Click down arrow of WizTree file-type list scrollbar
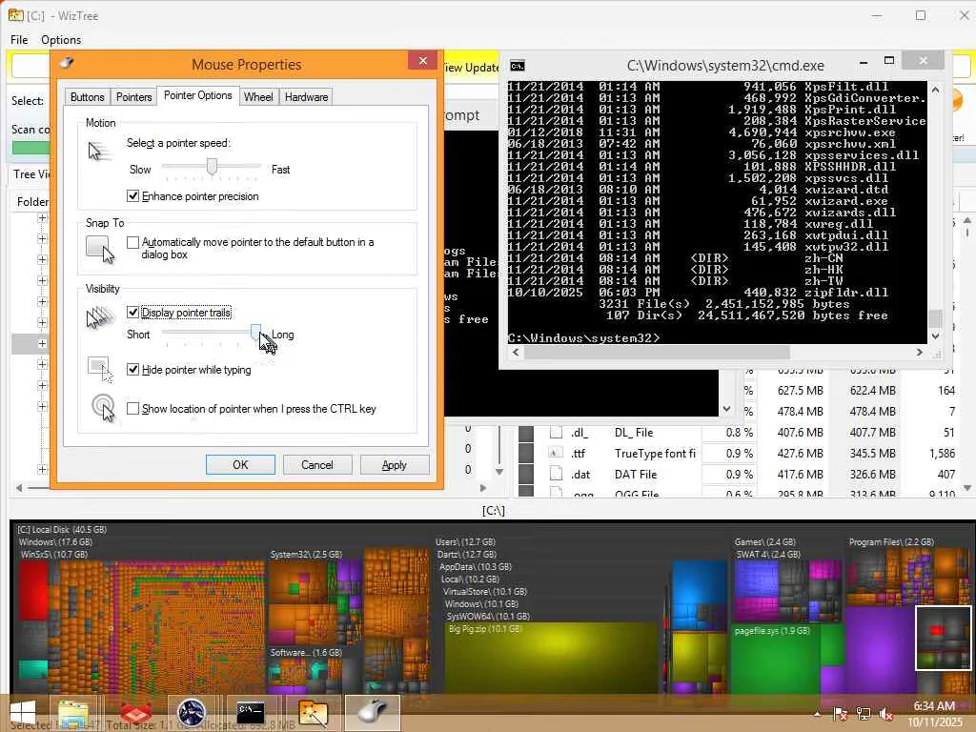The width and height of the screenshot is (976, 732). click(967, 487)
